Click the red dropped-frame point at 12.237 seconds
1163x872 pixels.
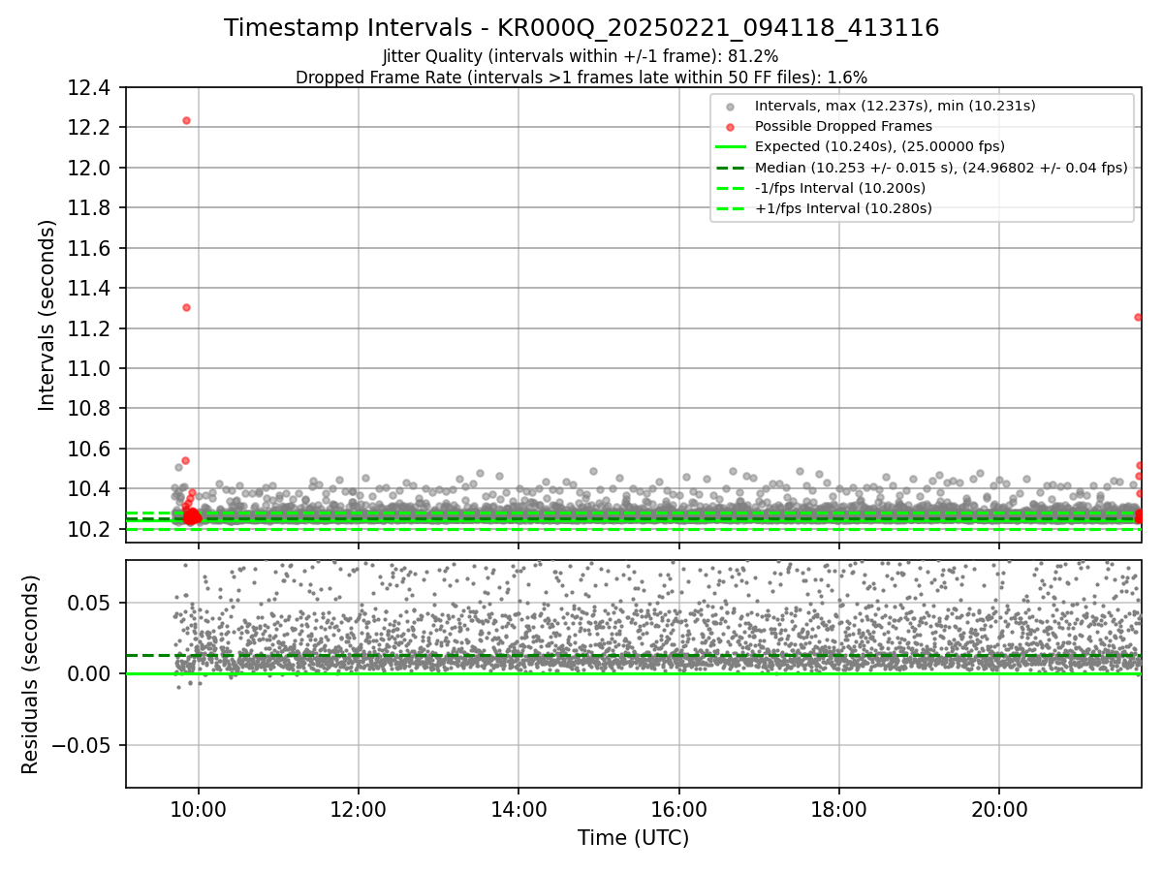[186, 120]
